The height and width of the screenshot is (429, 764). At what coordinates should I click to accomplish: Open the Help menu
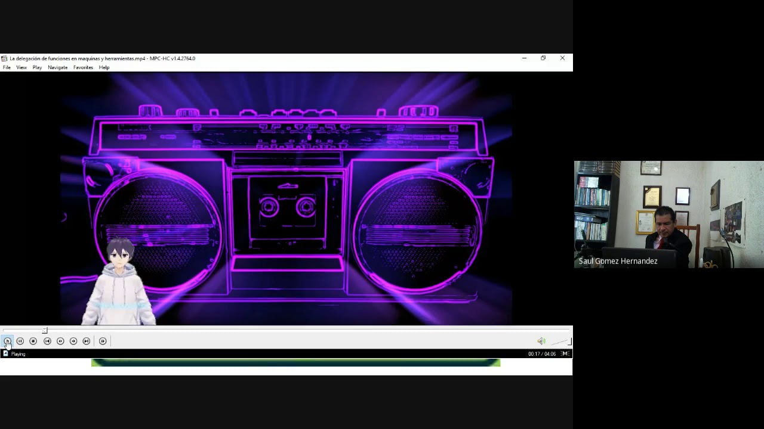104,67
